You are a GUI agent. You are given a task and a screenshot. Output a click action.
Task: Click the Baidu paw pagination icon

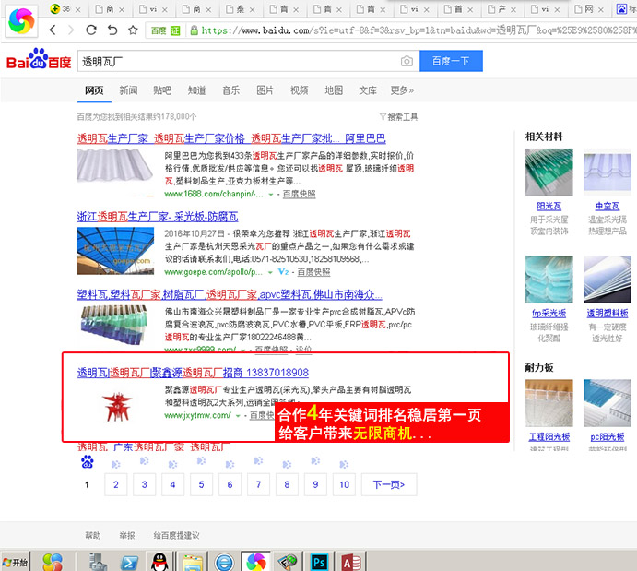point(87,461)
